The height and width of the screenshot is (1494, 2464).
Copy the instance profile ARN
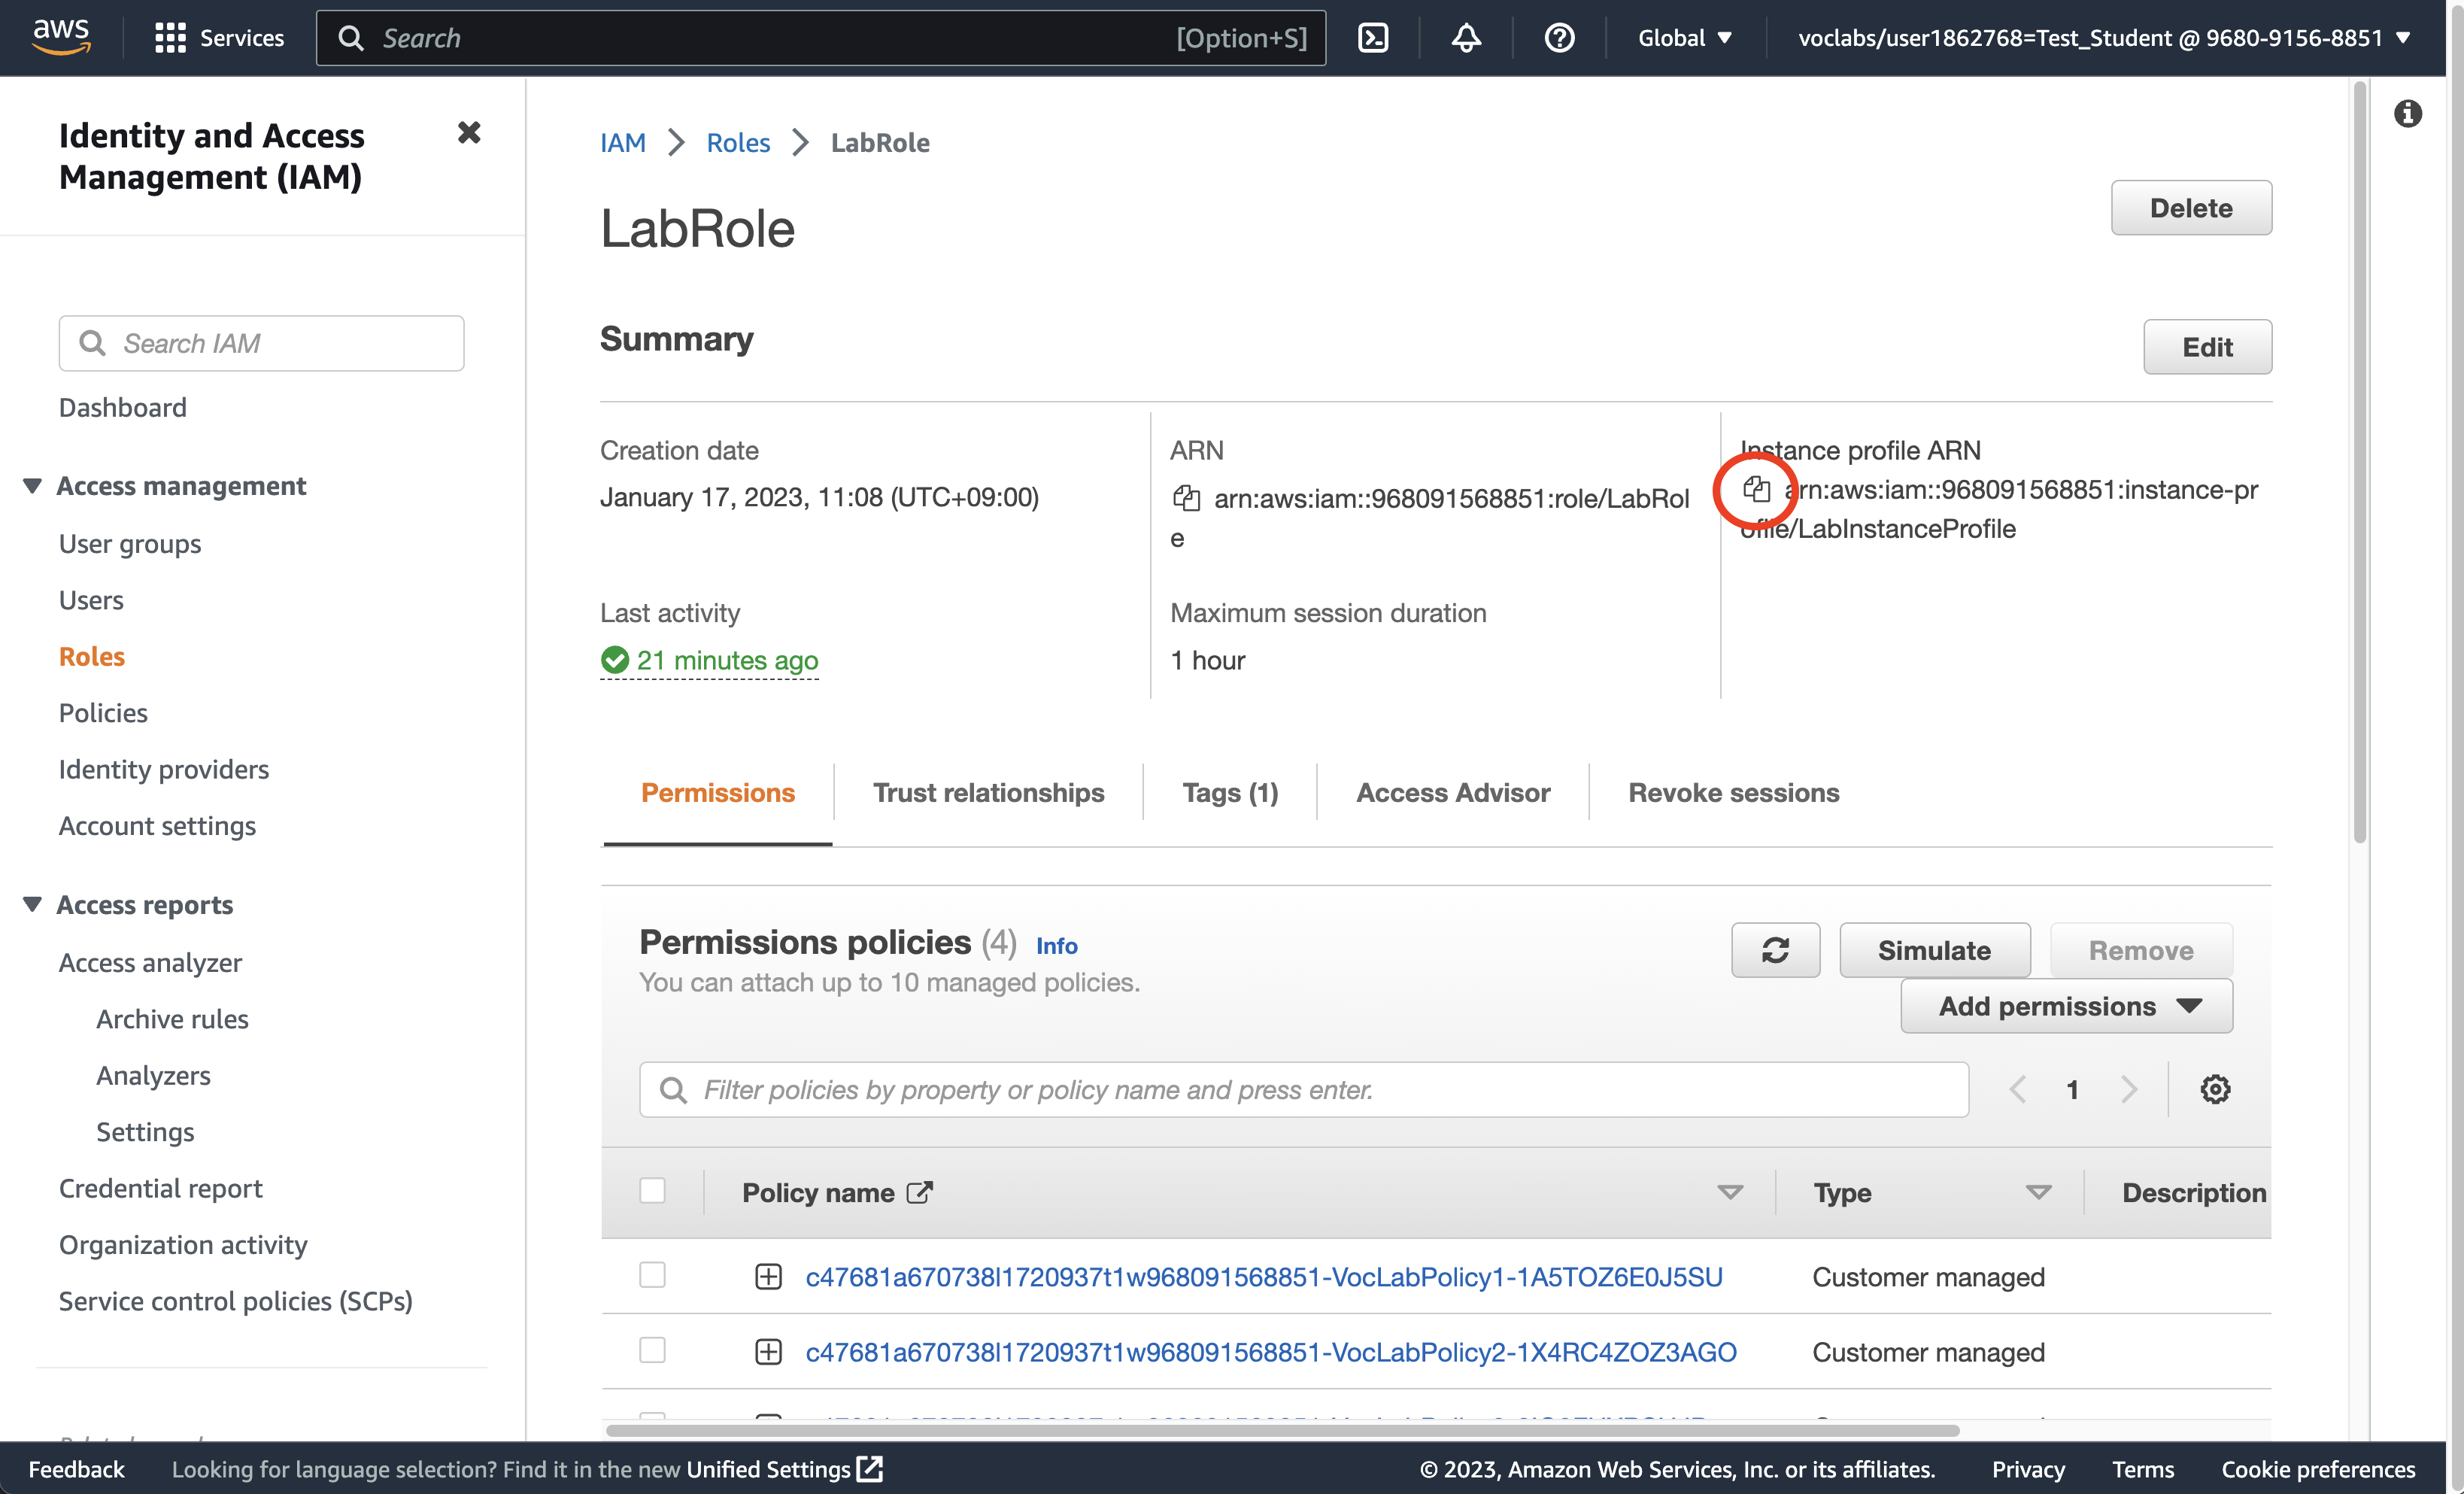coord(1756,489)
